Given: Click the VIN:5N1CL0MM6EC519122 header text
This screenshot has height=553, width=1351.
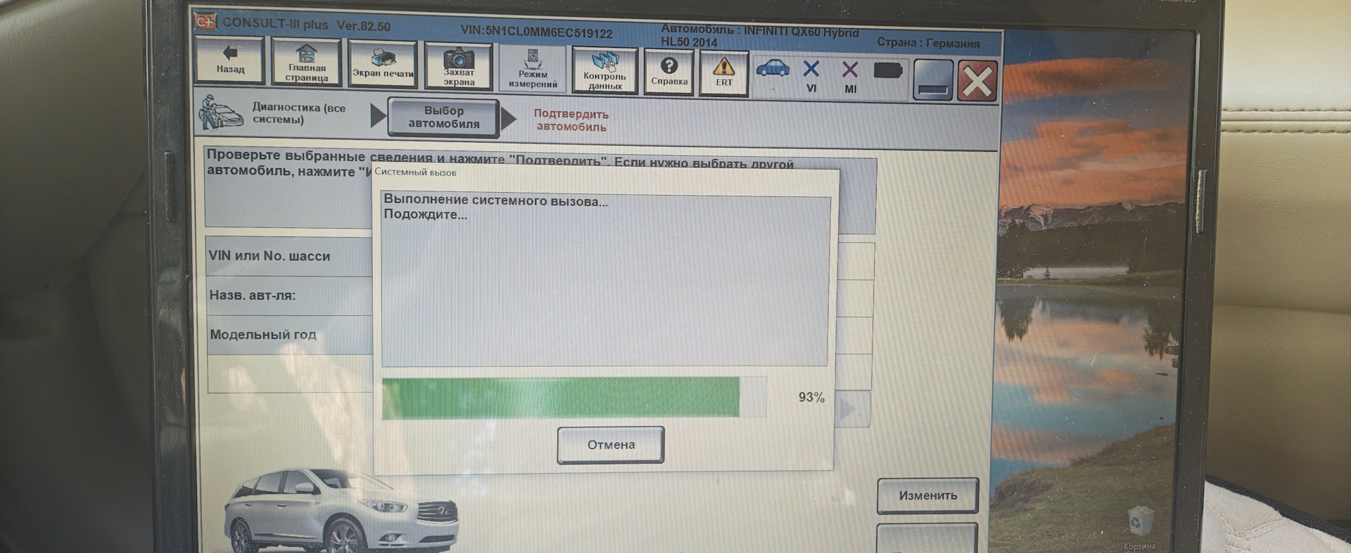Looking at the screenshot, I should 536,32.
